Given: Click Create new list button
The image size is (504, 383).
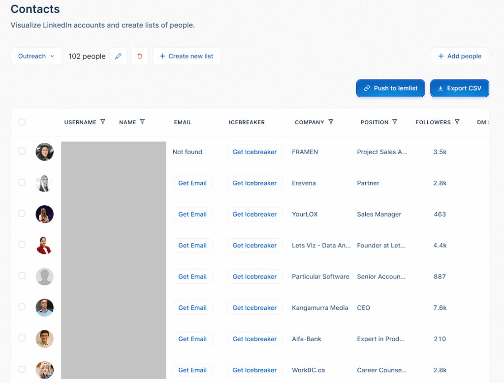Looking at the screenshot, I should [187, 56].
